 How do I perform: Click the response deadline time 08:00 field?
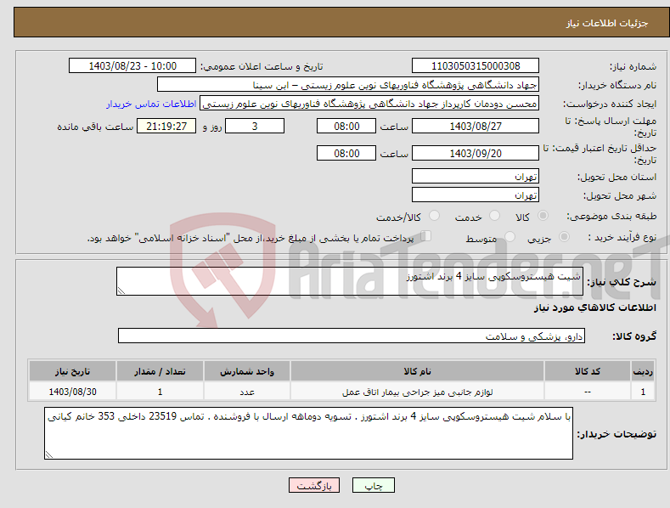(x=346, y=126)
